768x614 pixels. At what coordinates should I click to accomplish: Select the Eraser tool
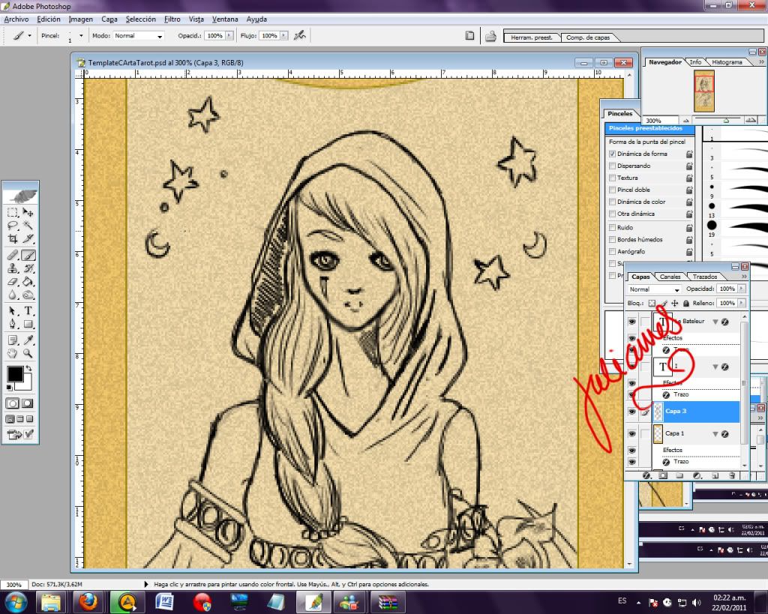(x=13, y=282)
